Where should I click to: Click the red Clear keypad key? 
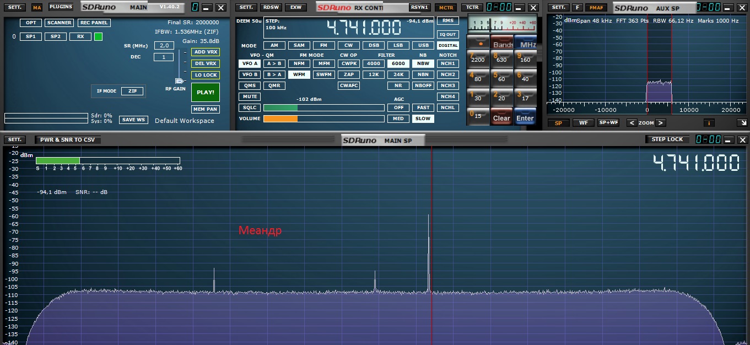501,117
